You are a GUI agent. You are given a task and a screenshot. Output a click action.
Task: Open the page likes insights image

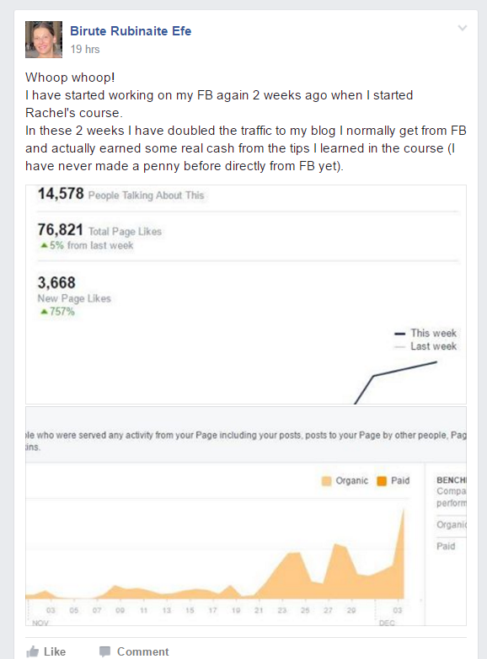tap(246, 295)
